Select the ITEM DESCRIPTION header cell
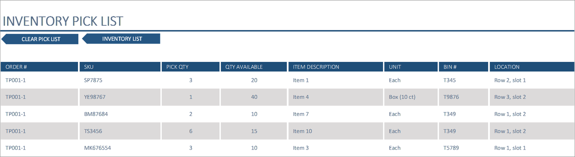575x157 pixels. pos(336,67)
